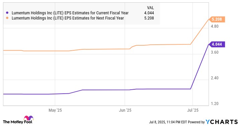Click the Motley Fool jester hat logo

(x=29, y=118)
